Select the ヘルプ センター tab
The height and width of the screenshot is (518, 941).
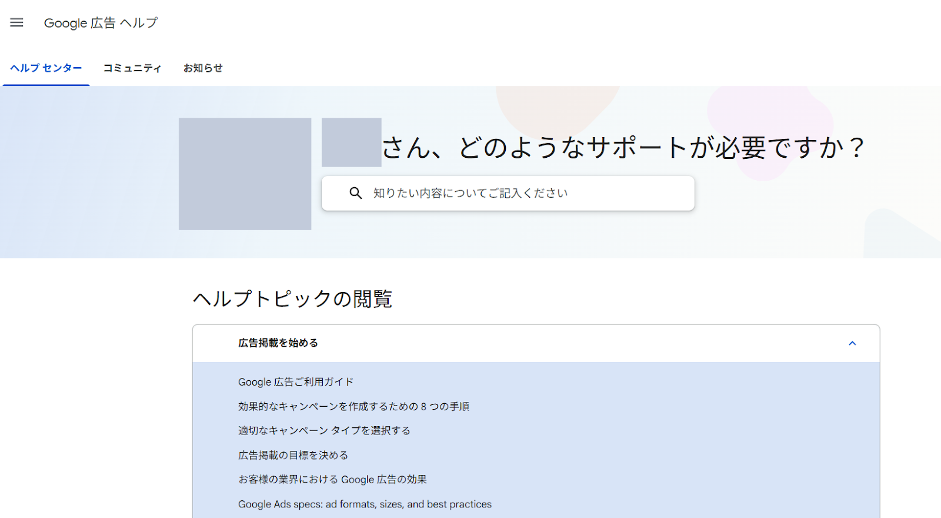46,68
